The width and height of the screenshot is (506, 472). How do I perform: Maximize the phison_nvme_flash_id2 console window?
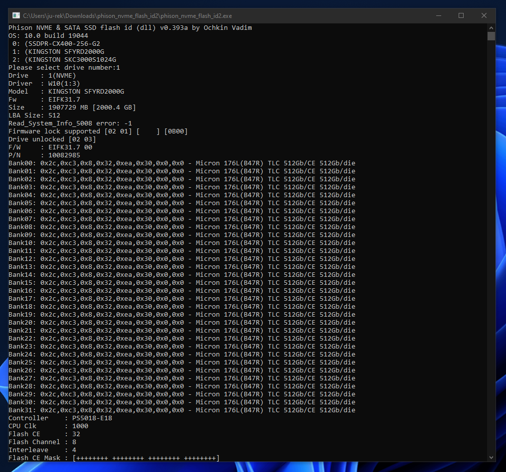461,15
